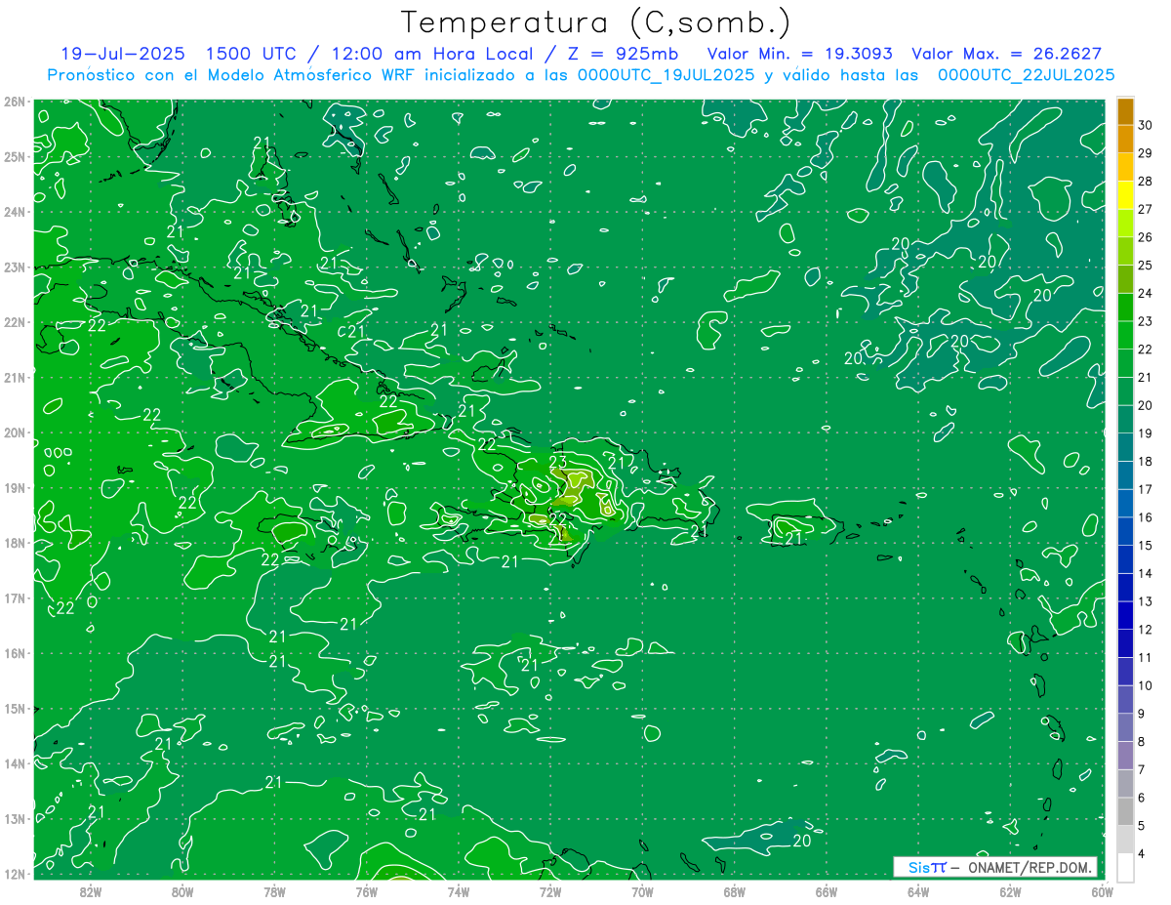Click the 14N latitude axis label
Image resolution: width=1171 pixels, height=905 pixels.
point(15,763)
